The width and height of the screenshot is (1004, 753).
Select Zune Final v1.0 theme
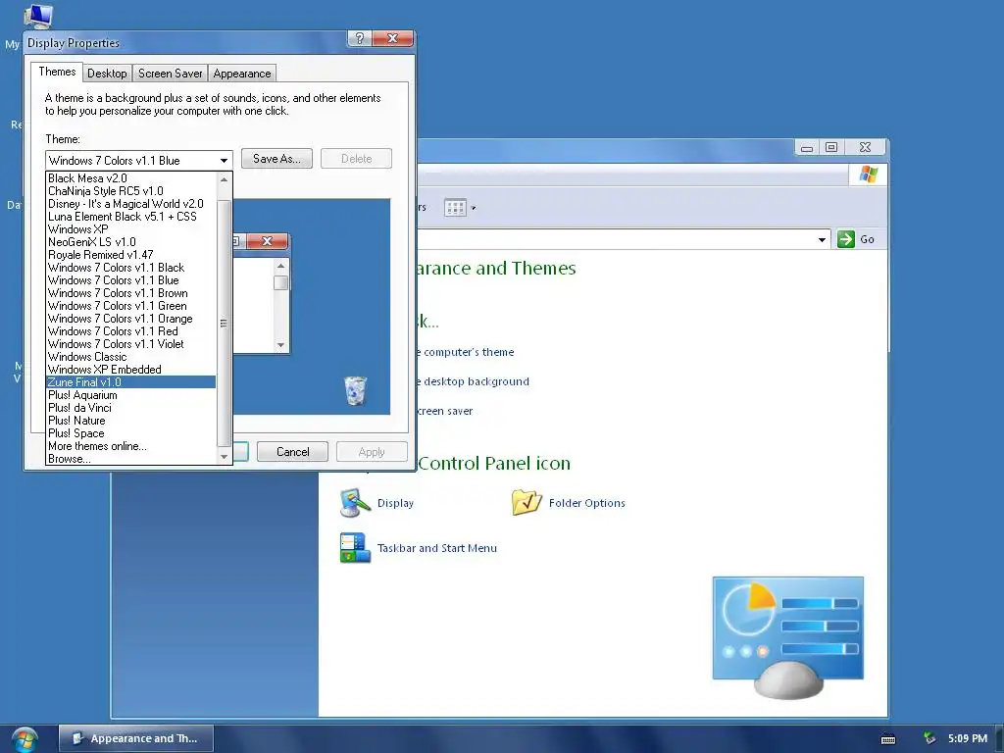pyautogui.click(x=131, y=382)
